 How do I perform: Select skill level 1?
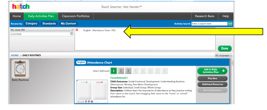114,71
